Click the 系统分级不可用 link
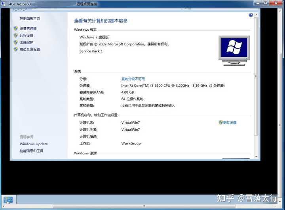Viewport: 285px width, 210px height. pyautogui.click(x=133, y=79)
